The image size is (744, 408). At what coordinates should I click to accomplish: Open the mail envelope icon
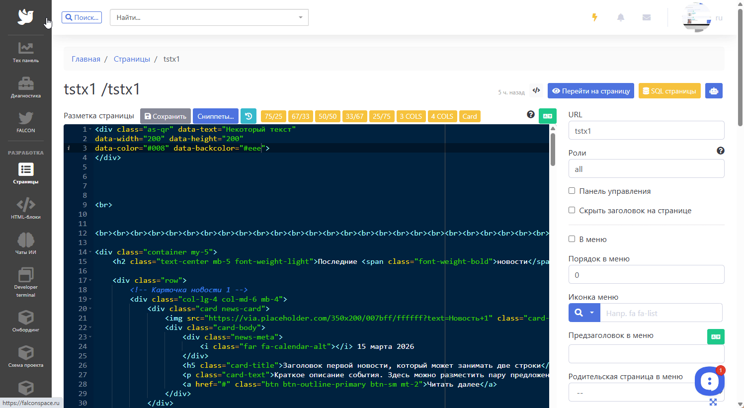click(646, 17)
